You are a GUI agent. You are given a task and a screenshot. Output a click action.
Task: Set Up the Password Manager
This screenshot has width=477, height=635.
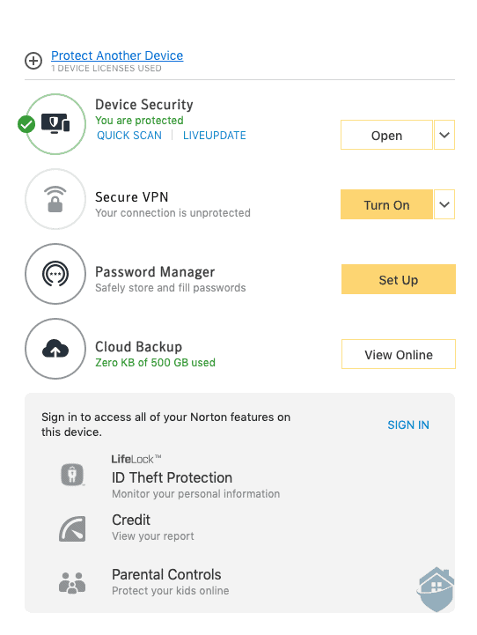399,279
